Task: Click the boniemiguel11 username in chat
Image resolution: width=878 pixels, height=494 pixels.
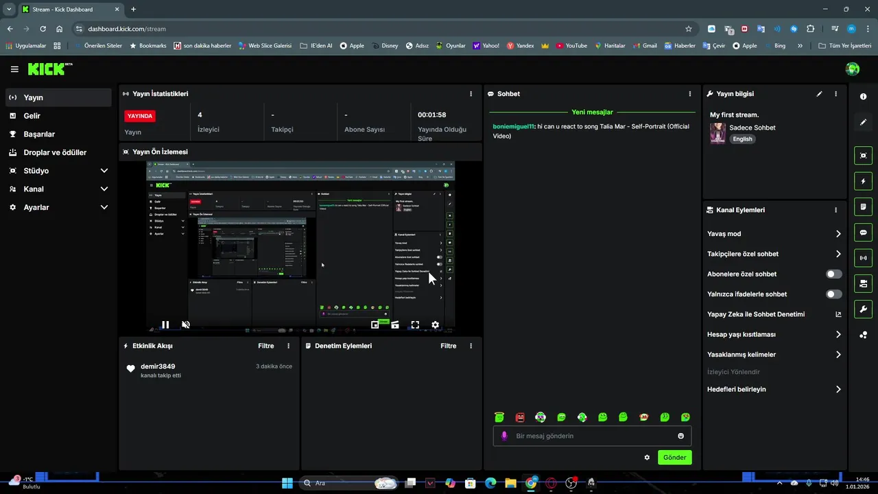Action: (513, 127)
